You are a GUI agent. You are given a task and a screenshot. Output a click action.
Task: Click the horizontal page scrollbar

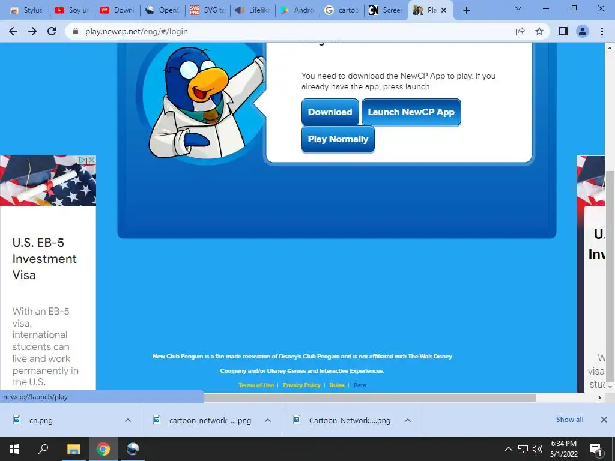tap(369, 397)
